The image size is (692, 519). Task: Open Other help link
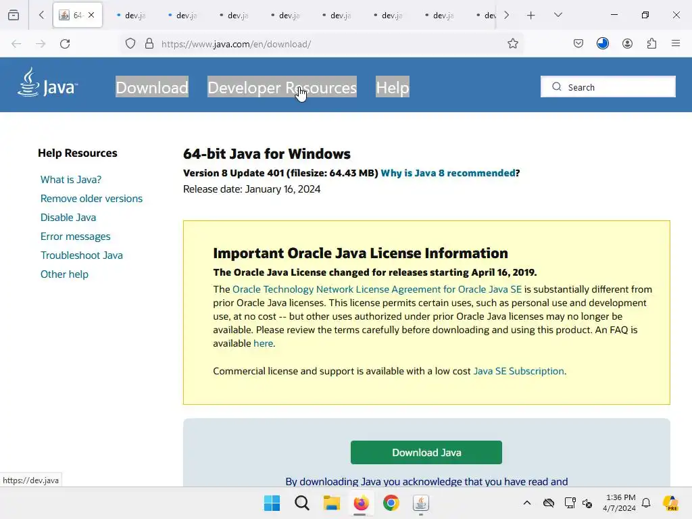64,274
